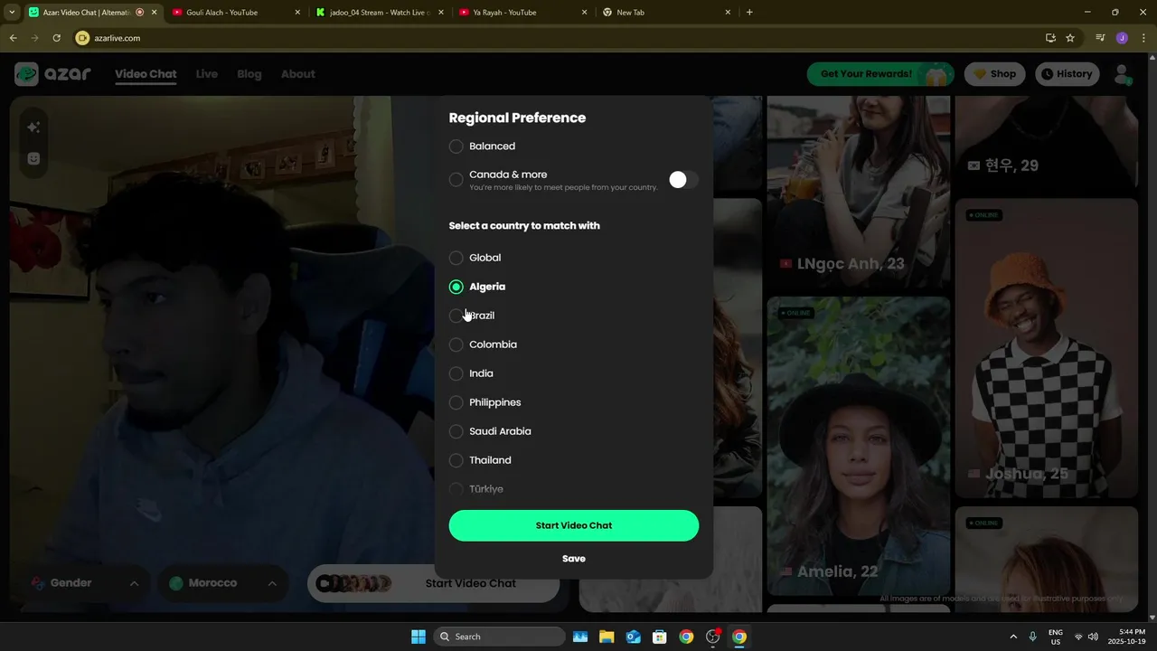Select Global as the country to match
Viewport: 1157px width, 651px height.
tap(456, 258)
